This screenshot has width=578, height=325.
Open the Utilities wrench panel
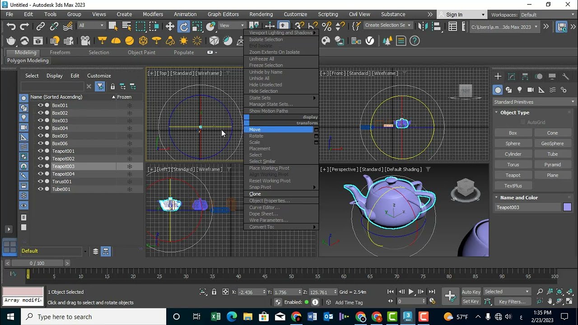565,77
